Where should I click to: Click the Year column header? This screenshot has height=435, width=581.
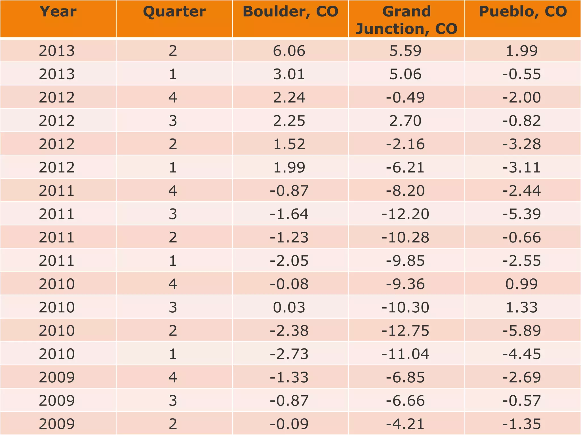click(58, 12)
